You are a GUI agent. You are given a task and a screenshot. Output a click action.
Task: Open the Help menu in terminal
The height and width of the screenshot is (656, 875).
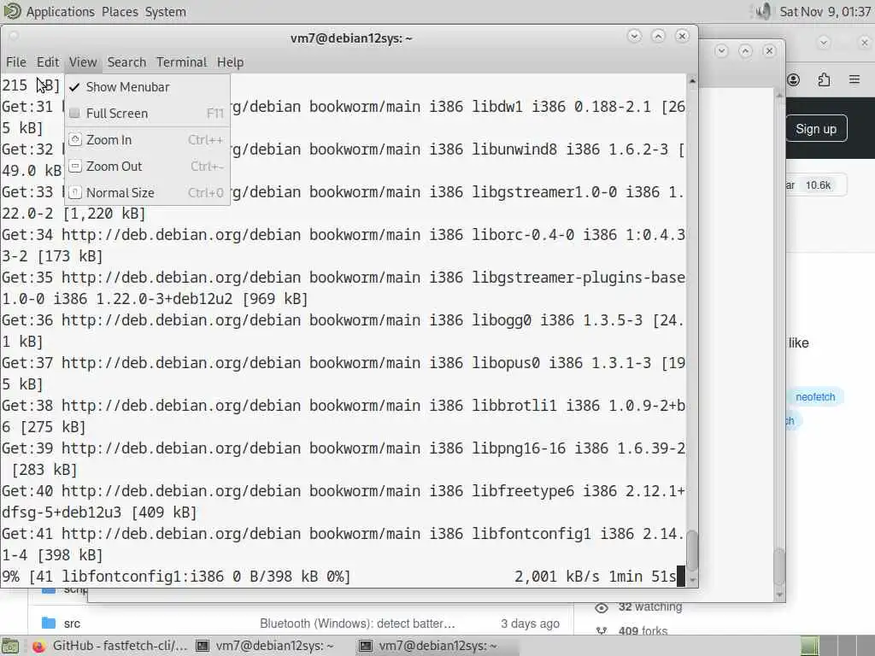click(x=230, y=61)
